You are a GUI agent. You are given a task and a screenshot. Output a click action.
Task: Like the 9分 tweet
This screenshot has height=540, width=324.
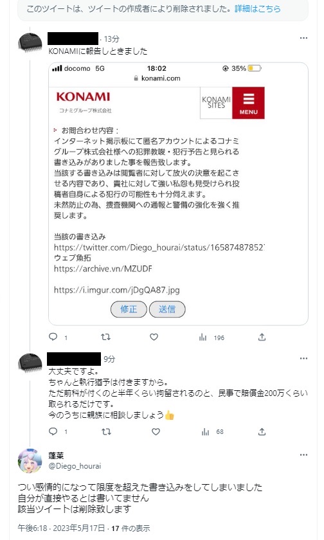click(x=156, y=431)
